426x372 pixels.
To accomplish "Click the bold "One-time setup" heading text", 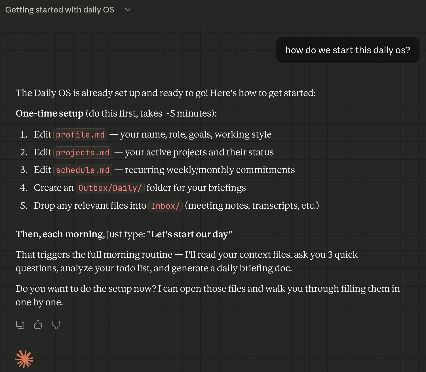I will (x=50, y=113).
